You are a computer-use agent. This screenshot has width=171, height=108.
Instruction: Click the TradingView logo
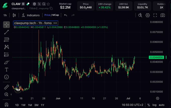18,90
